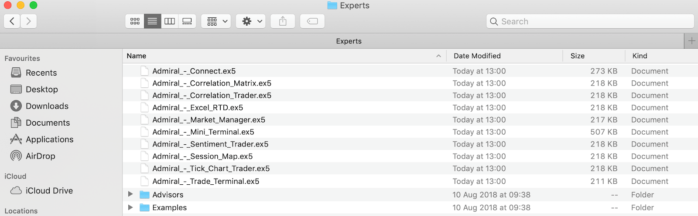Click the Edit Tags toolbar button
The image size is (698, 216).
(312, 21)
